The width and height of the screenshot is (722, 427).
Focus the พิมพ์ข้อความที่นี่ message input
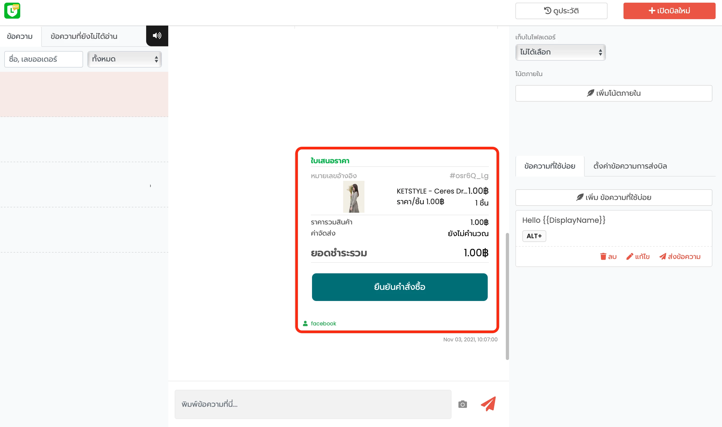(313, 404)
